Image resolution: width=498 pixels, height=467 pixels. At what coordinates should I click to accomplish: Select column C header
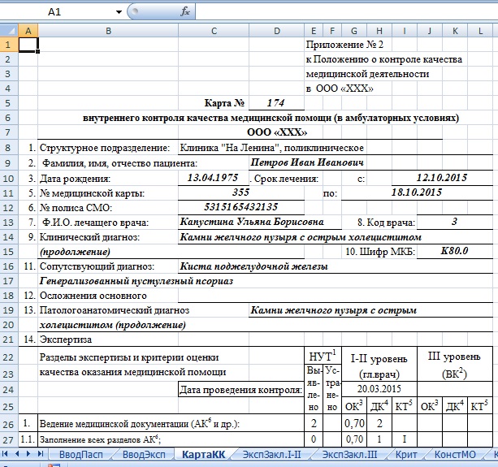[214, 31]
